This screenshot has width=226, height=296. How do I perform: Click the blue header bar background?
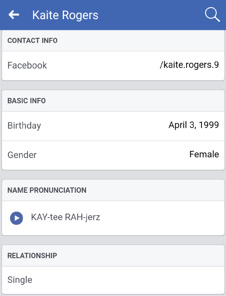tap(151, 15)
